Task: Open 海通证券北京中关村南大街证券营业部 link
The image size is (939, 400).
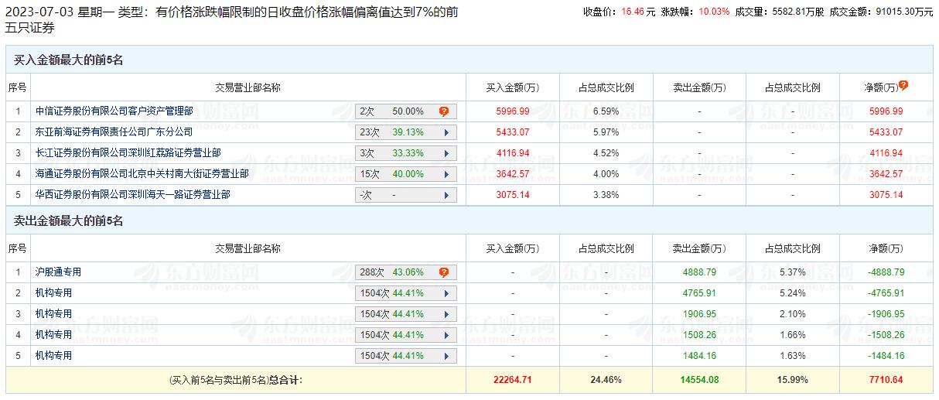Action: (x=142, y=174)
